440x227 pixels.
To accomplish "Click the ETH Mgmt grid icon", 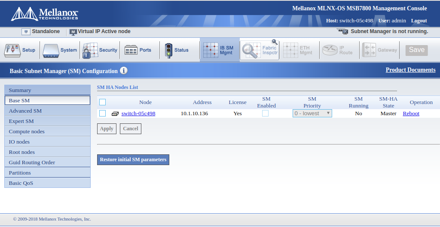I will pyautogui.click(x=290, y=50).
